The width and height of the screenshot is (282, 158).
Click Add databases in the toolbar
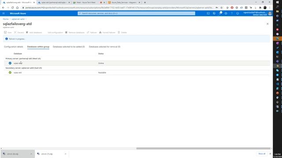34,32
